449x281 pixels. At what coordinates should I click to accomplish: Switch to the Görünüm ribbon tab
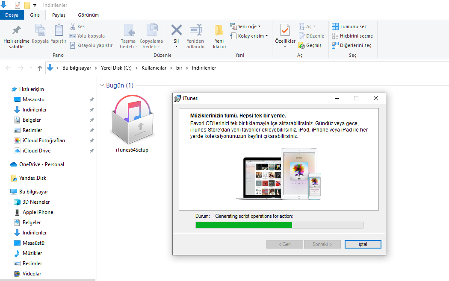[88, 15]
